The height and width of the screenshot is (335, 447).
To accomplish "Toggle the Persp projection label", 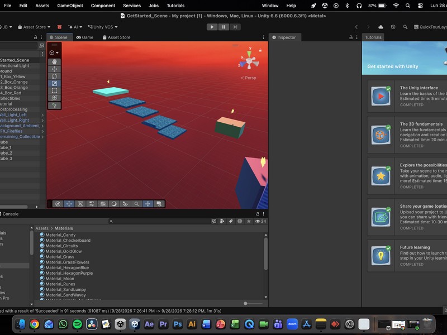I will pyautogui.click(x=248, y=78).
